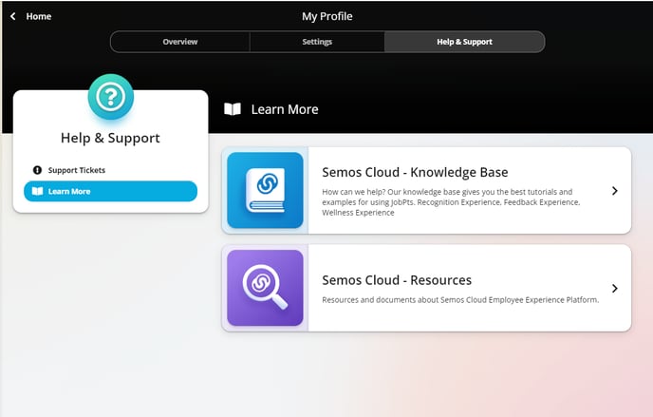Click the 'How can we help?' description text
Screen dimensions: 653x417
(451, 202)
